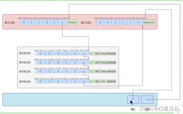Image resolution: width=183 pixels, height=114 pixels.
Task: Click the 其他信息 cell in record 1
Action: [x=111, y=54]
